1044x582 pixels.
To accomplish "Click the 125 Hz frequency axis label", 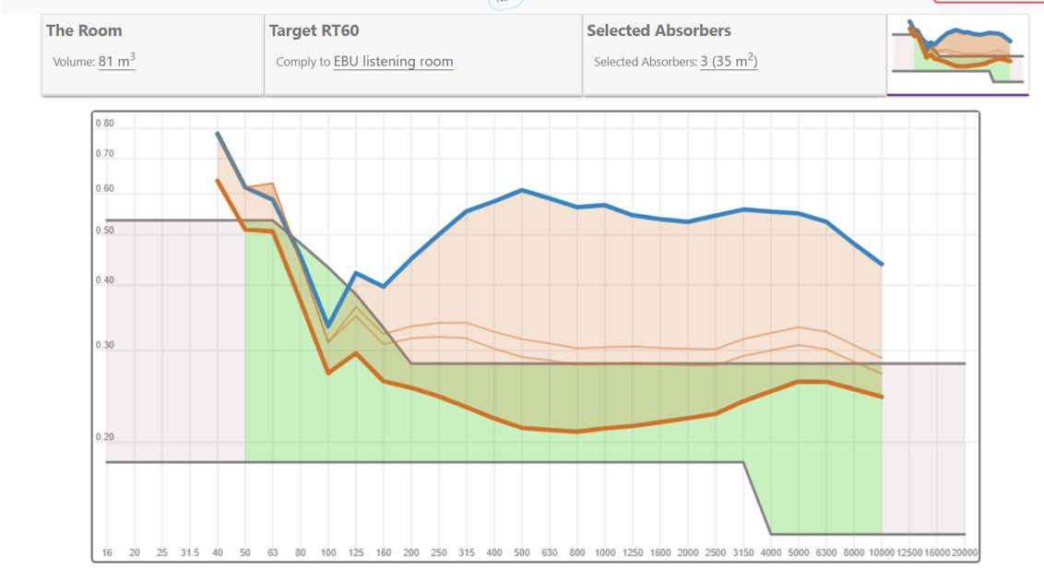I will 356,553.
